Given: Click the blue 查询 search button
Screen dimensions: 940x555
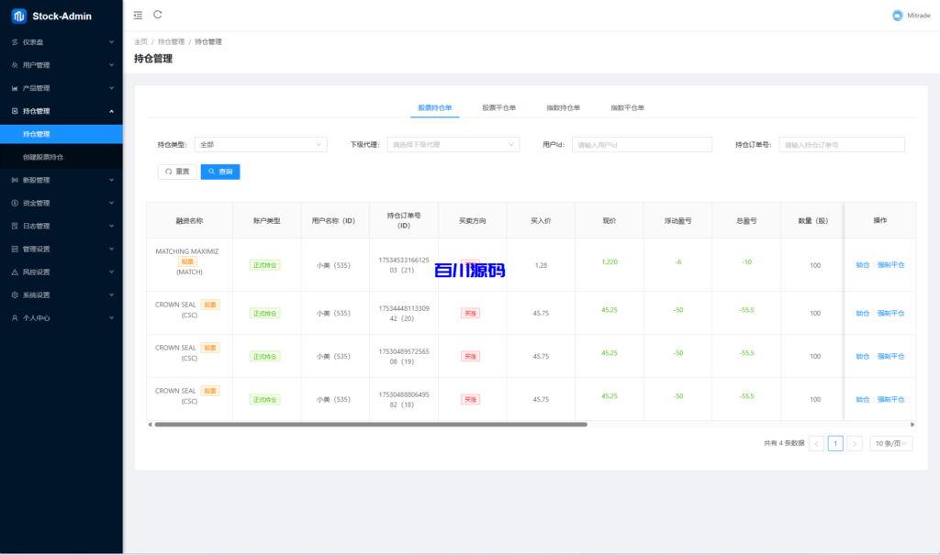Looking at the screenshot, I should point(220,172).
